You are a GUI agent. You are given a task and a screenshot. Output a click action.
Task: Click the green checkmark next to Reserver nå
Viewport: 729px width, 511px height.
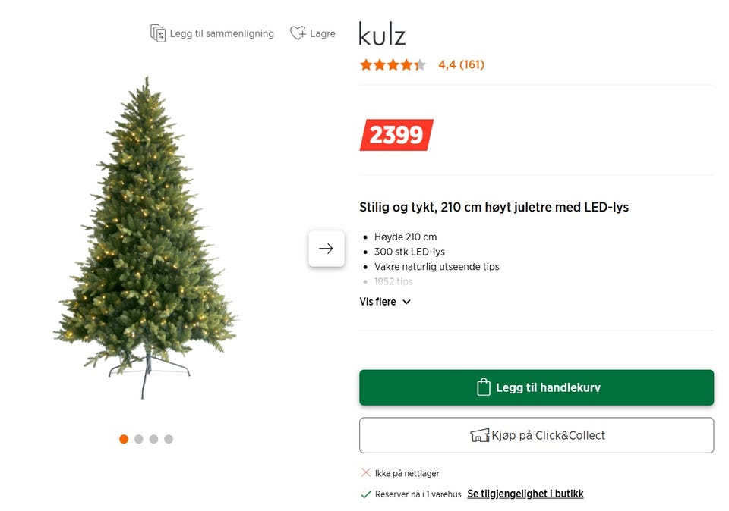tap(366, 494)
